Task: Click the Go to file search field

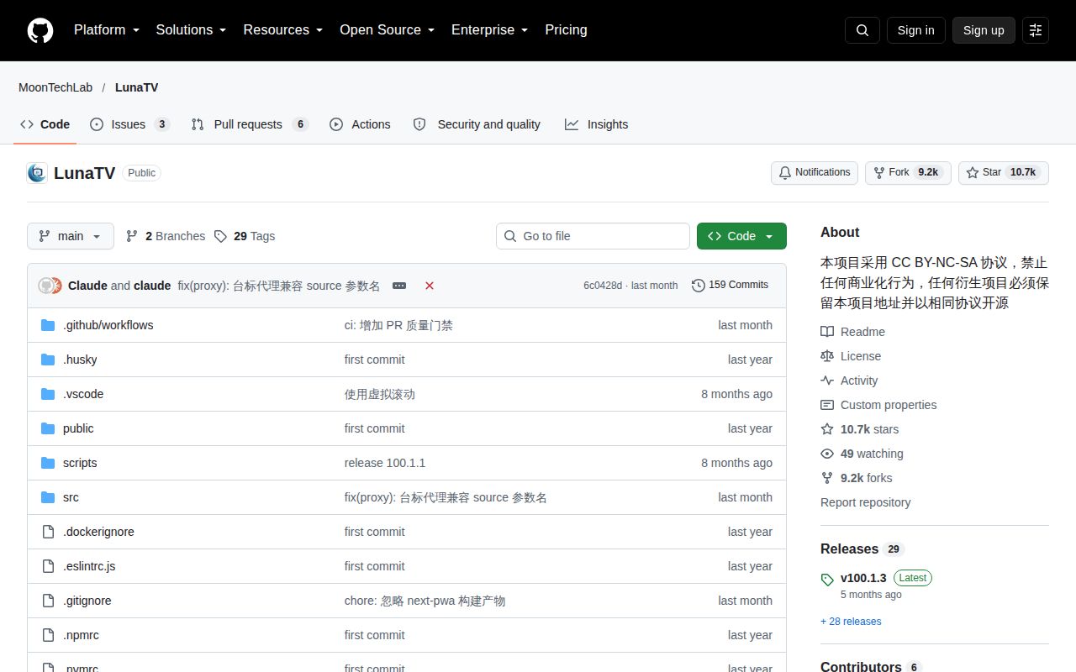Action: pos(593,236)
